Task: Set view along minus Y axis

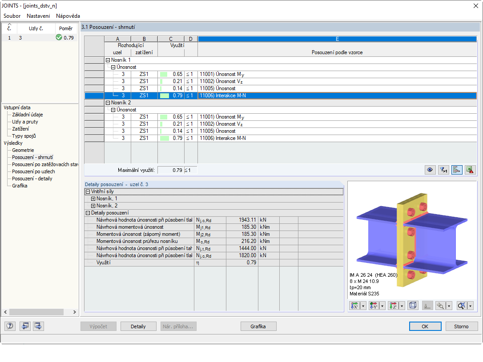Action: point(374,306)
